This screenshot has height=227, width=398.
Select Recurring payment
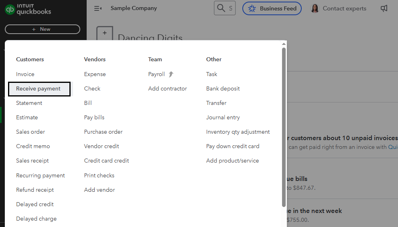coord(41,176)
